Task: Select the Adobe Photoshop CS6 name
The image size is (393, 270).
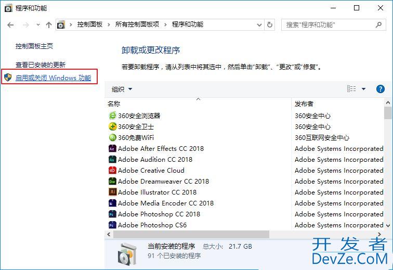Action: click(152, 225)
